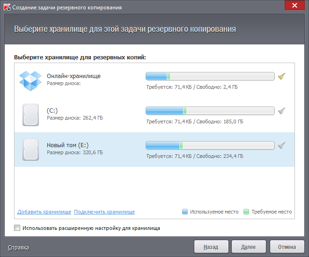Click the green Требуемое место legend swatch
The height and width of the screenshot is (257, 309).
point(246,212)
